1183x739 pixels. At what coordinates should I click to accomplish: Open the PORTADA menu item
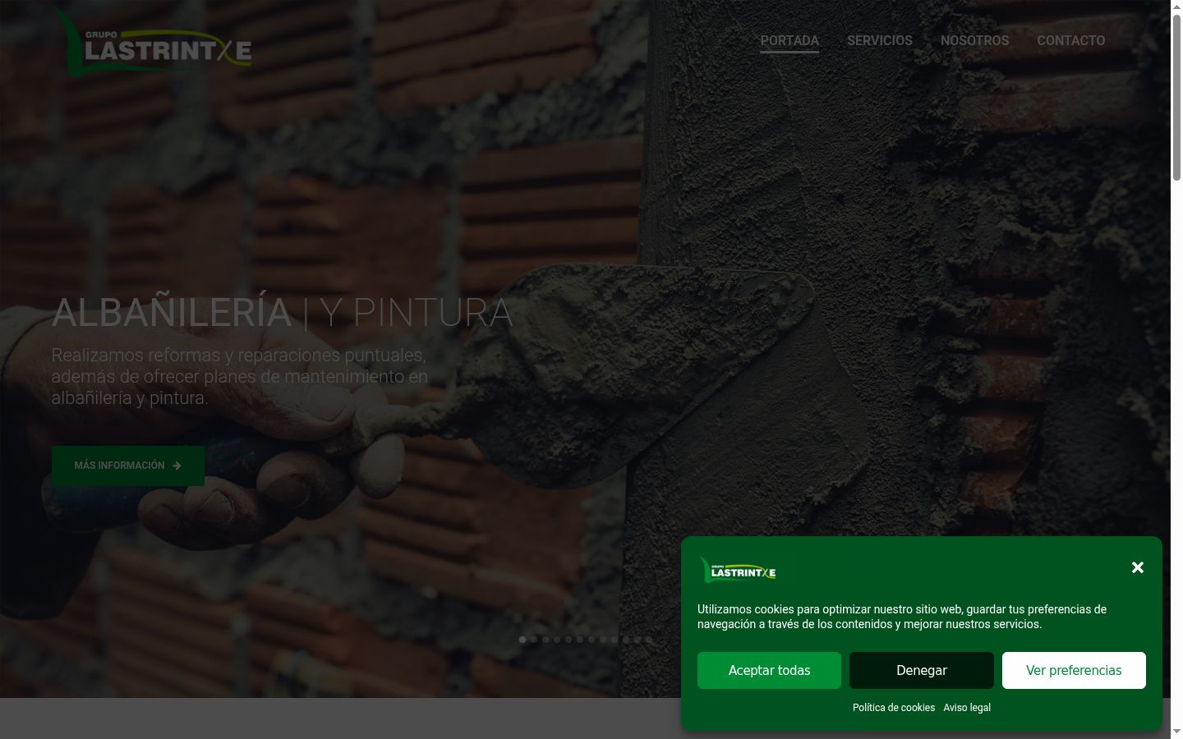(x=789, y=40)
